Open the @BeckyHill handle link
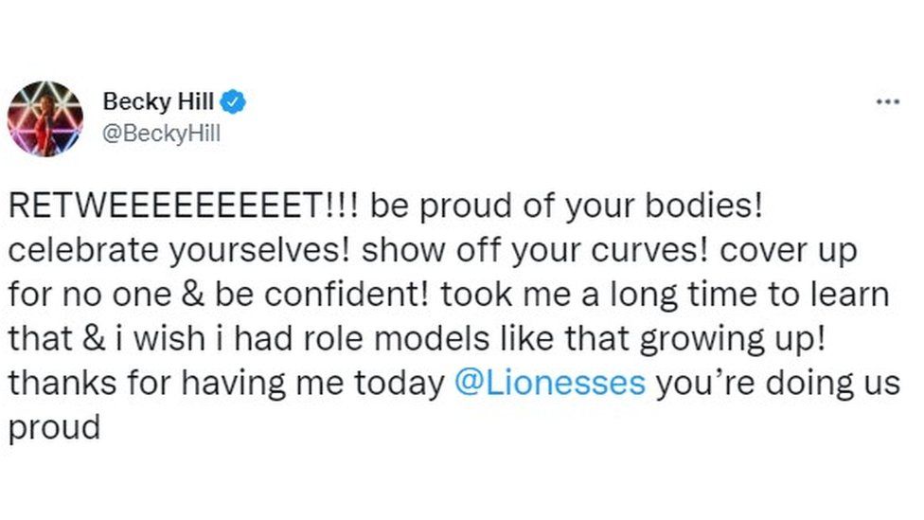Image resolution: width=924 pixels, height=520 pixels. pyautogui.click(x=161, y=134)
